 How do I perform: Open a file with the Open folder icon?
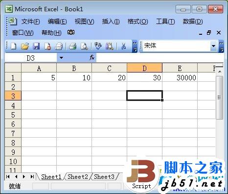tap(25, 46)
